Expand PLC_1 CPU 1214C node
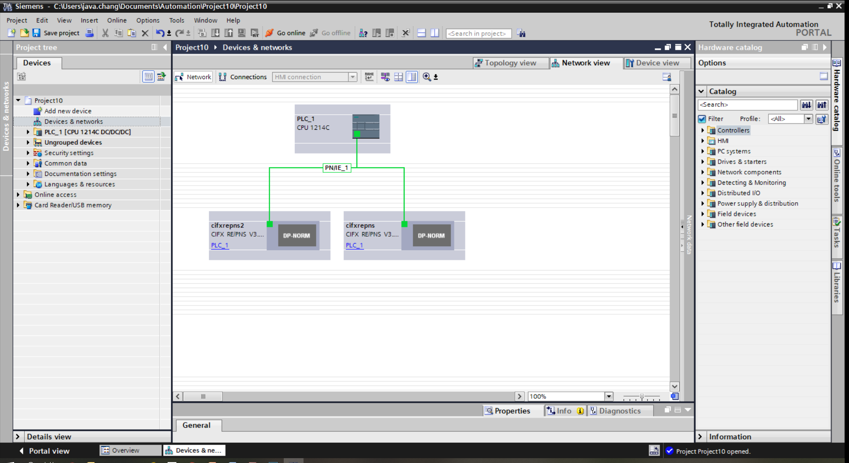Image resolution: width=849 pixels, height=463 pixels. pos(28,132)
